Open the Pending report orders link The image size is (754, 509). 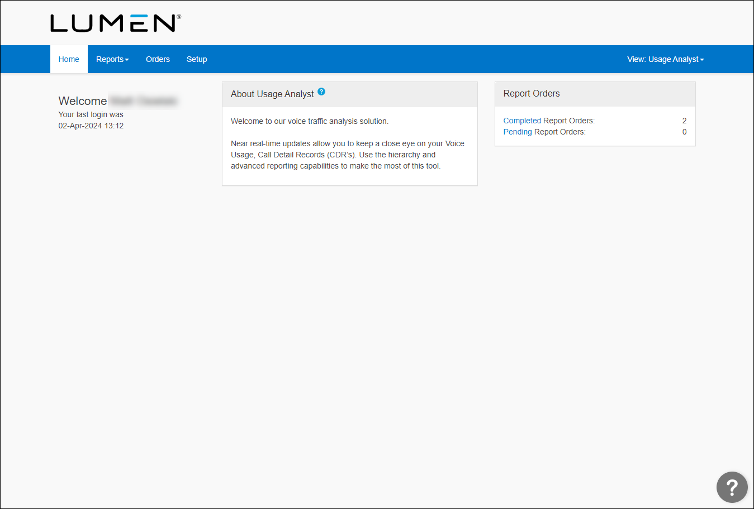point(518,132)
